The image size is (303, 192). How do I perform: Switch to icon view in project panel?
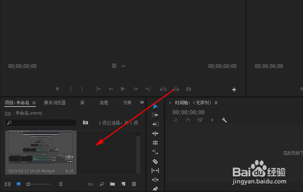click(19, 184)
